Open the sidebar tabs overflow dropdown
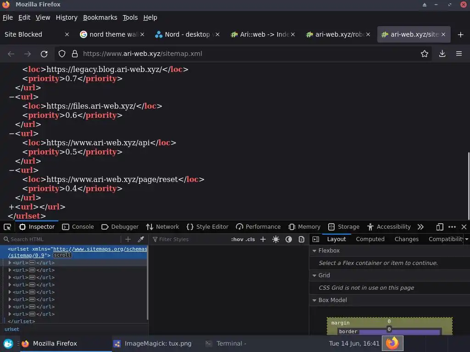The image size is (470, 352). 467,239
